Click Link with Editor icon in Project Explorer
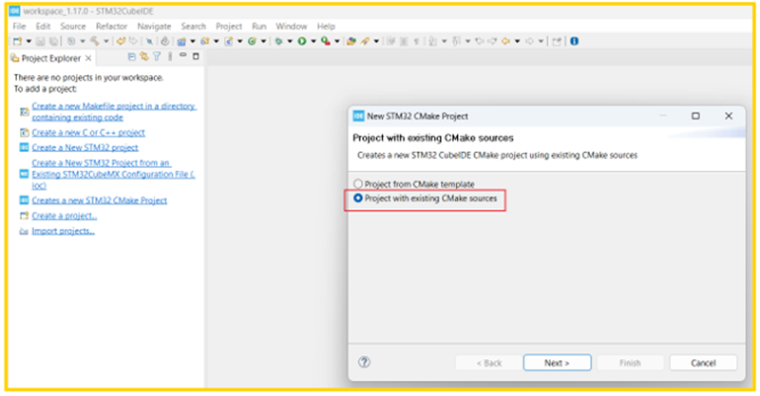The height and width of the screenshot is (396, 760). point(144,57)
